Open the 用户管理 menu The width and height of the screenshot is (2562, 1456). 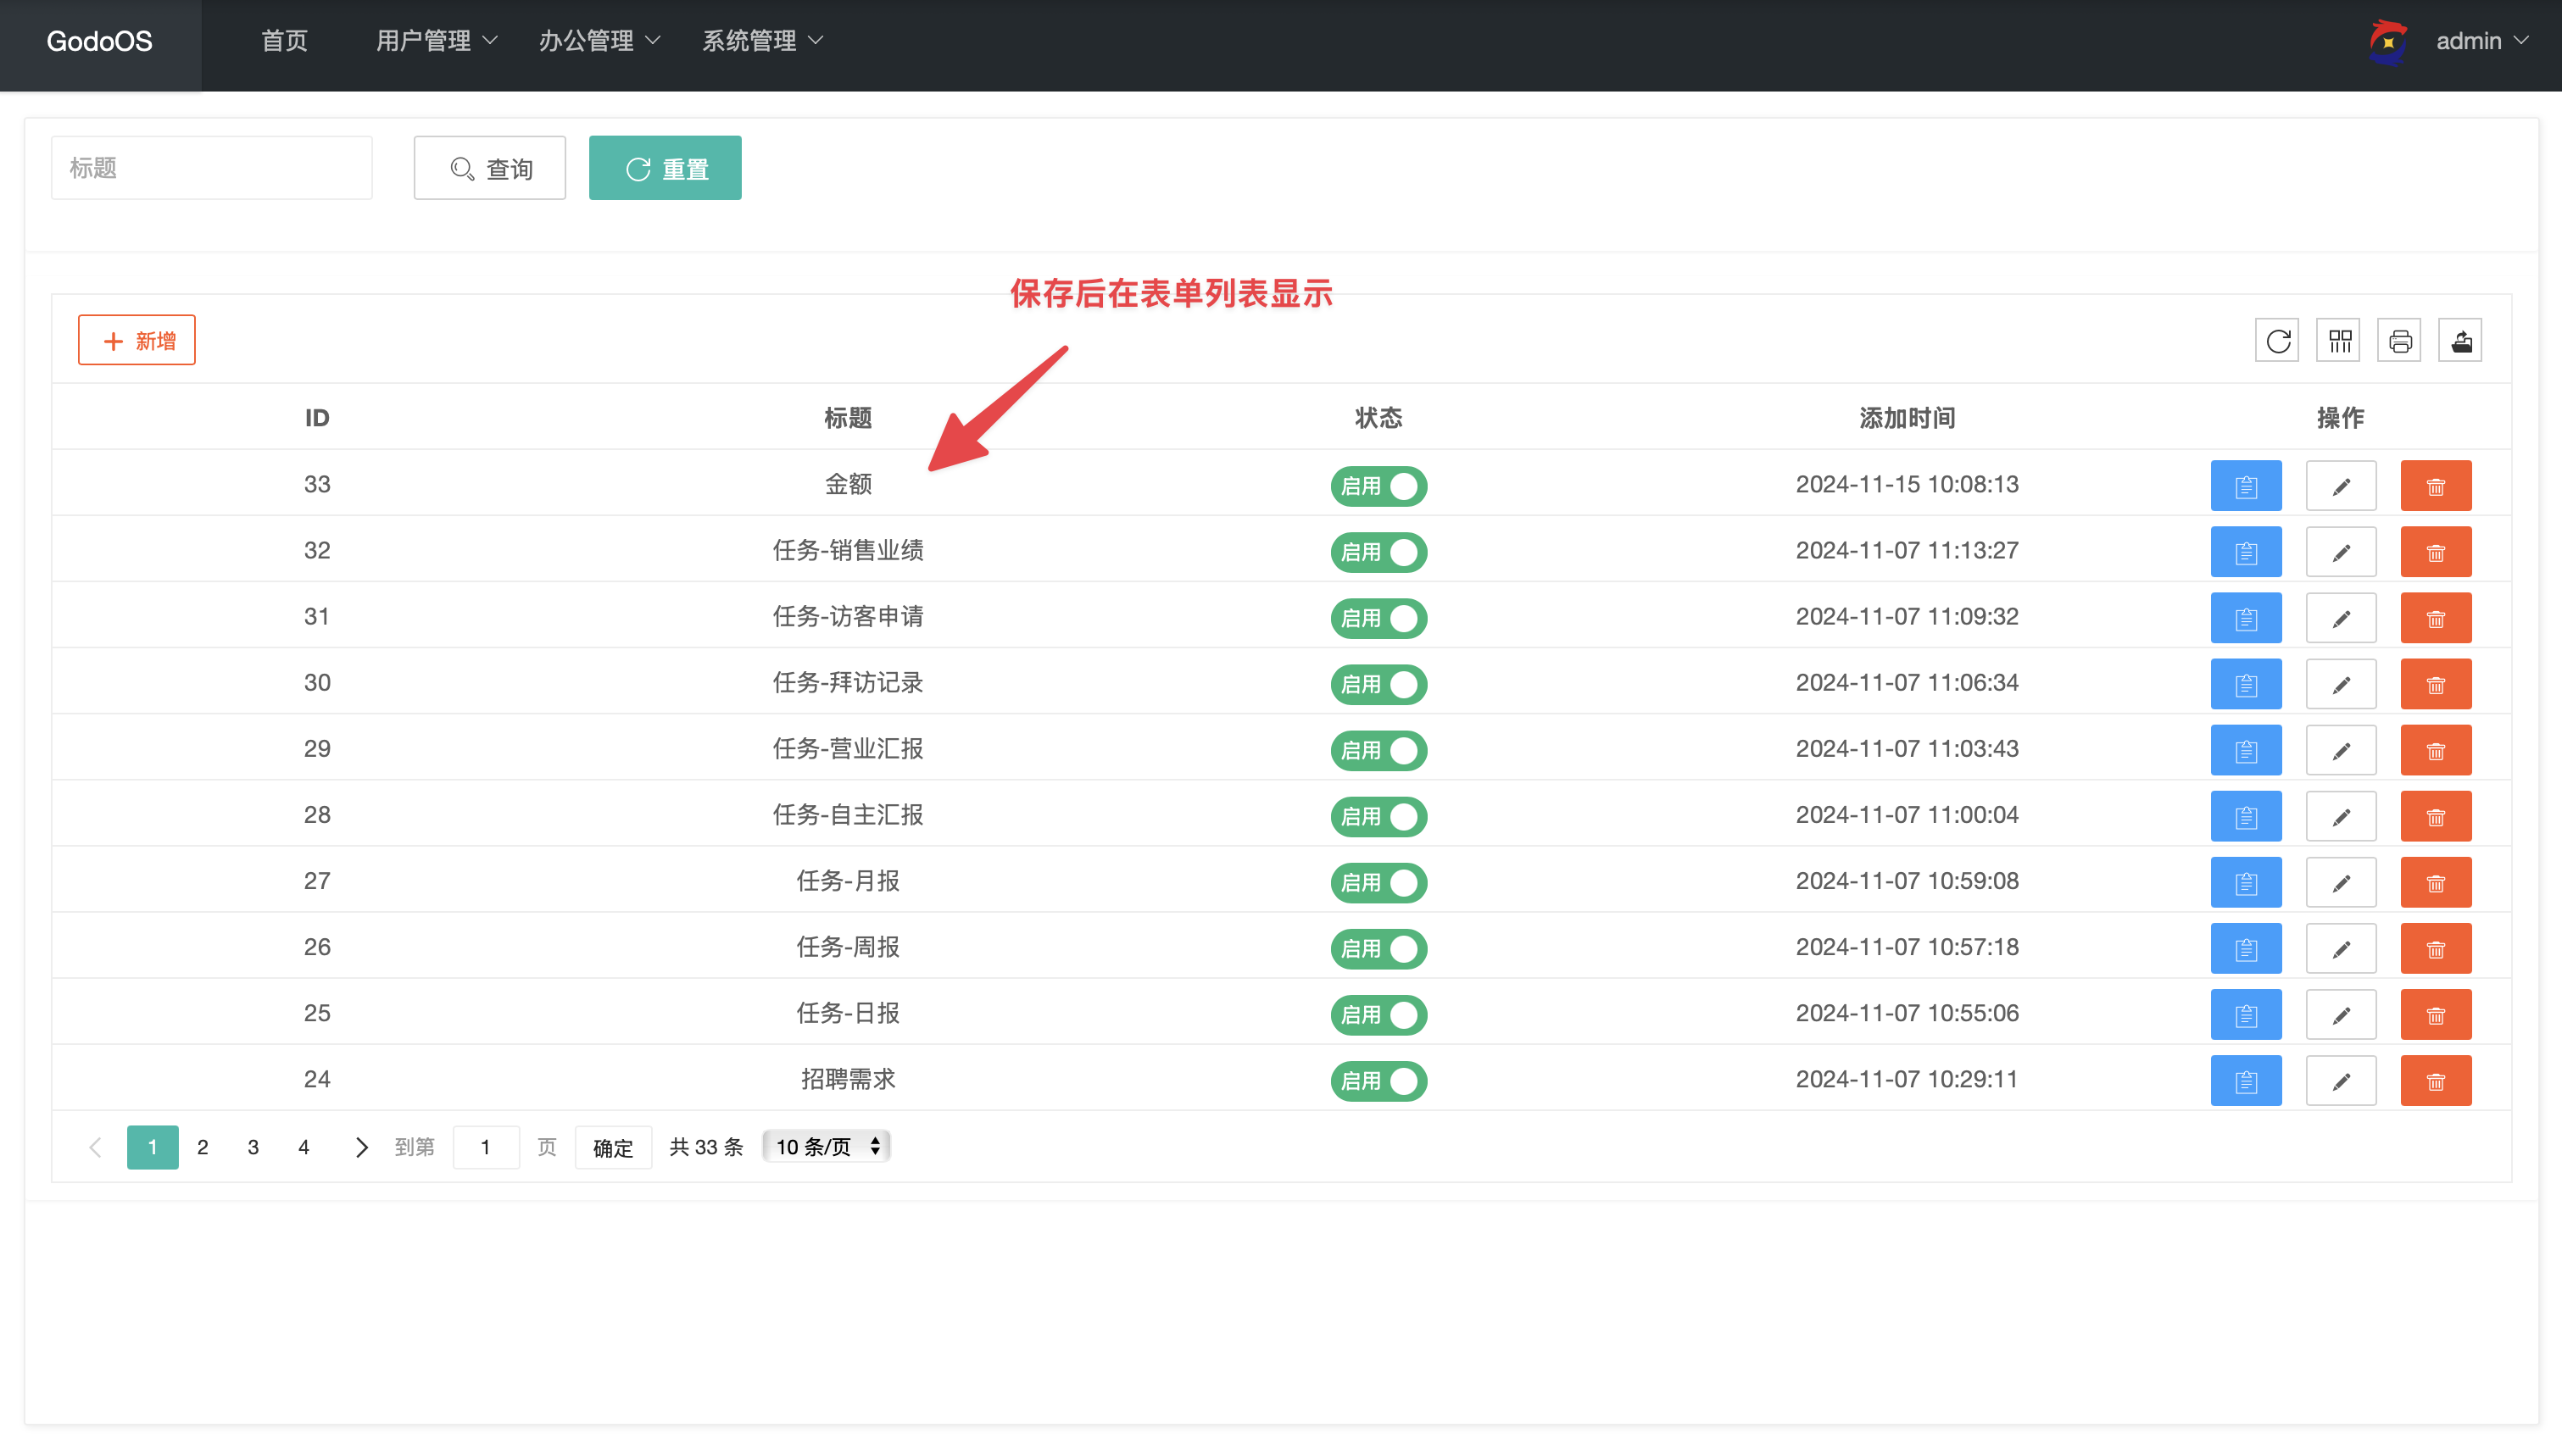point(434,41)
